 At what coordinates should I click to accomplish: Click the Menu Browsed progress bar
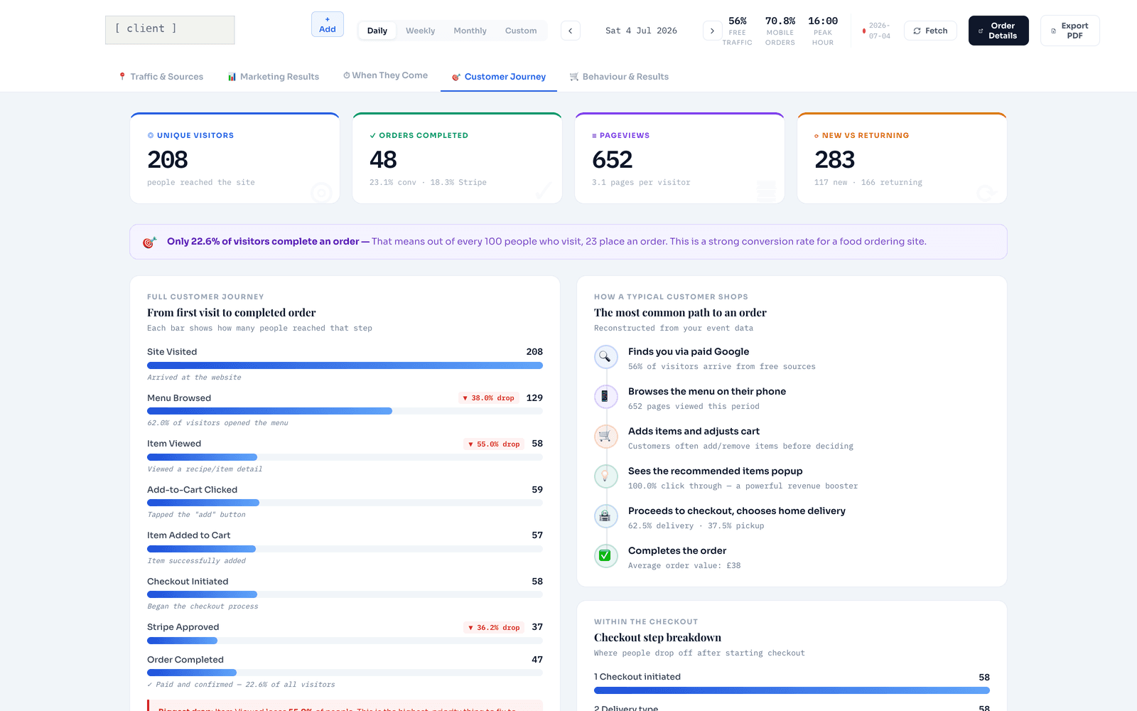tap(345, 411)
